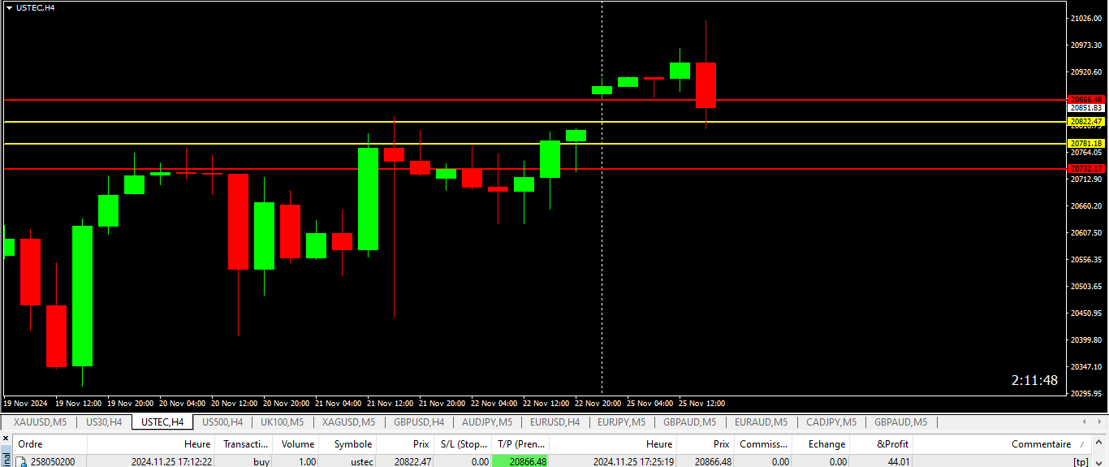Switch to the AUDJPY,M5 chart tab
This screenshot has width=1109, height=467.
487,422
